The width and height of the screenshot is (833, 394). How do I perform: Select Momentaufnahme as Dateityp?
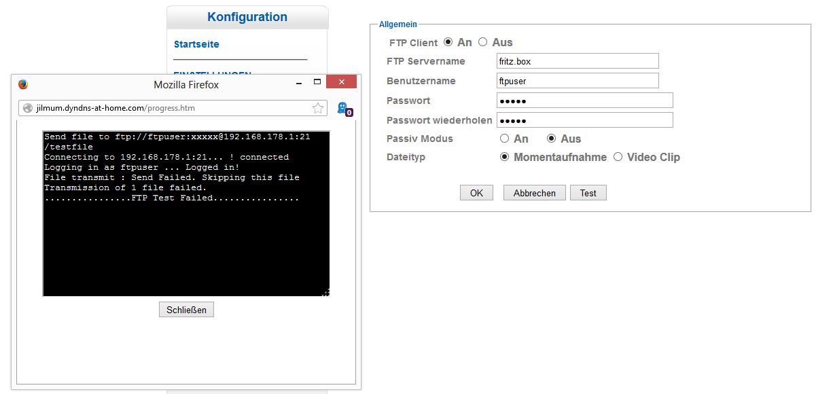point(504,157)
